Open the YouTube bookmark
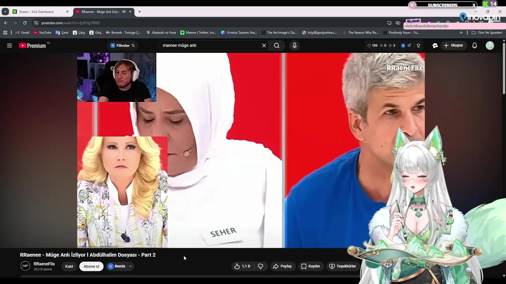The width and height of the screenshot is (506, 284). click(x=42, y=33)
